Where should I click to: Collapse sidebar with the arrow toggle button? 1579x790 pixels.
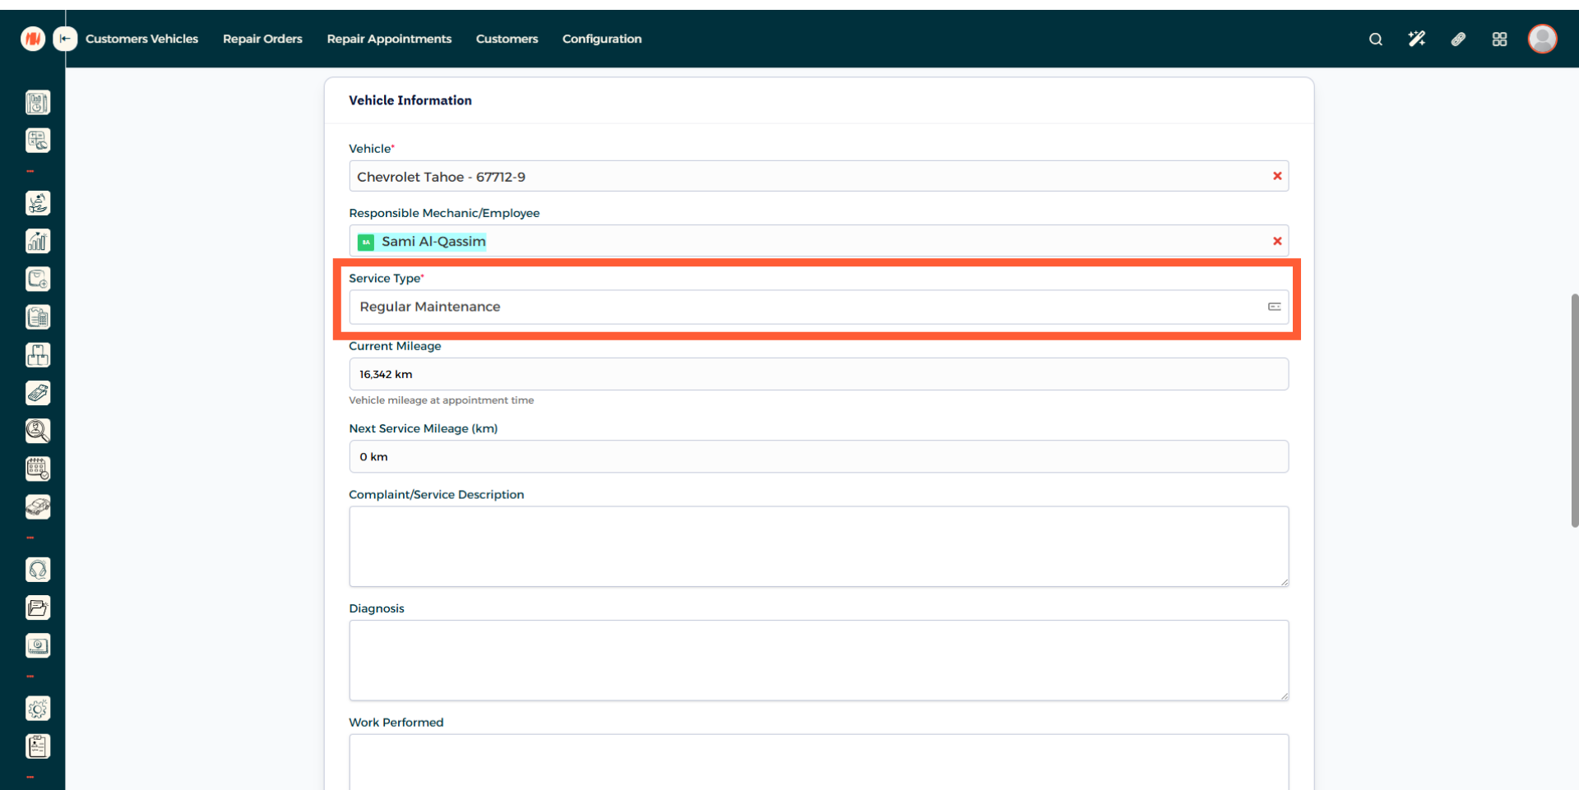click(x=65, y=39)
